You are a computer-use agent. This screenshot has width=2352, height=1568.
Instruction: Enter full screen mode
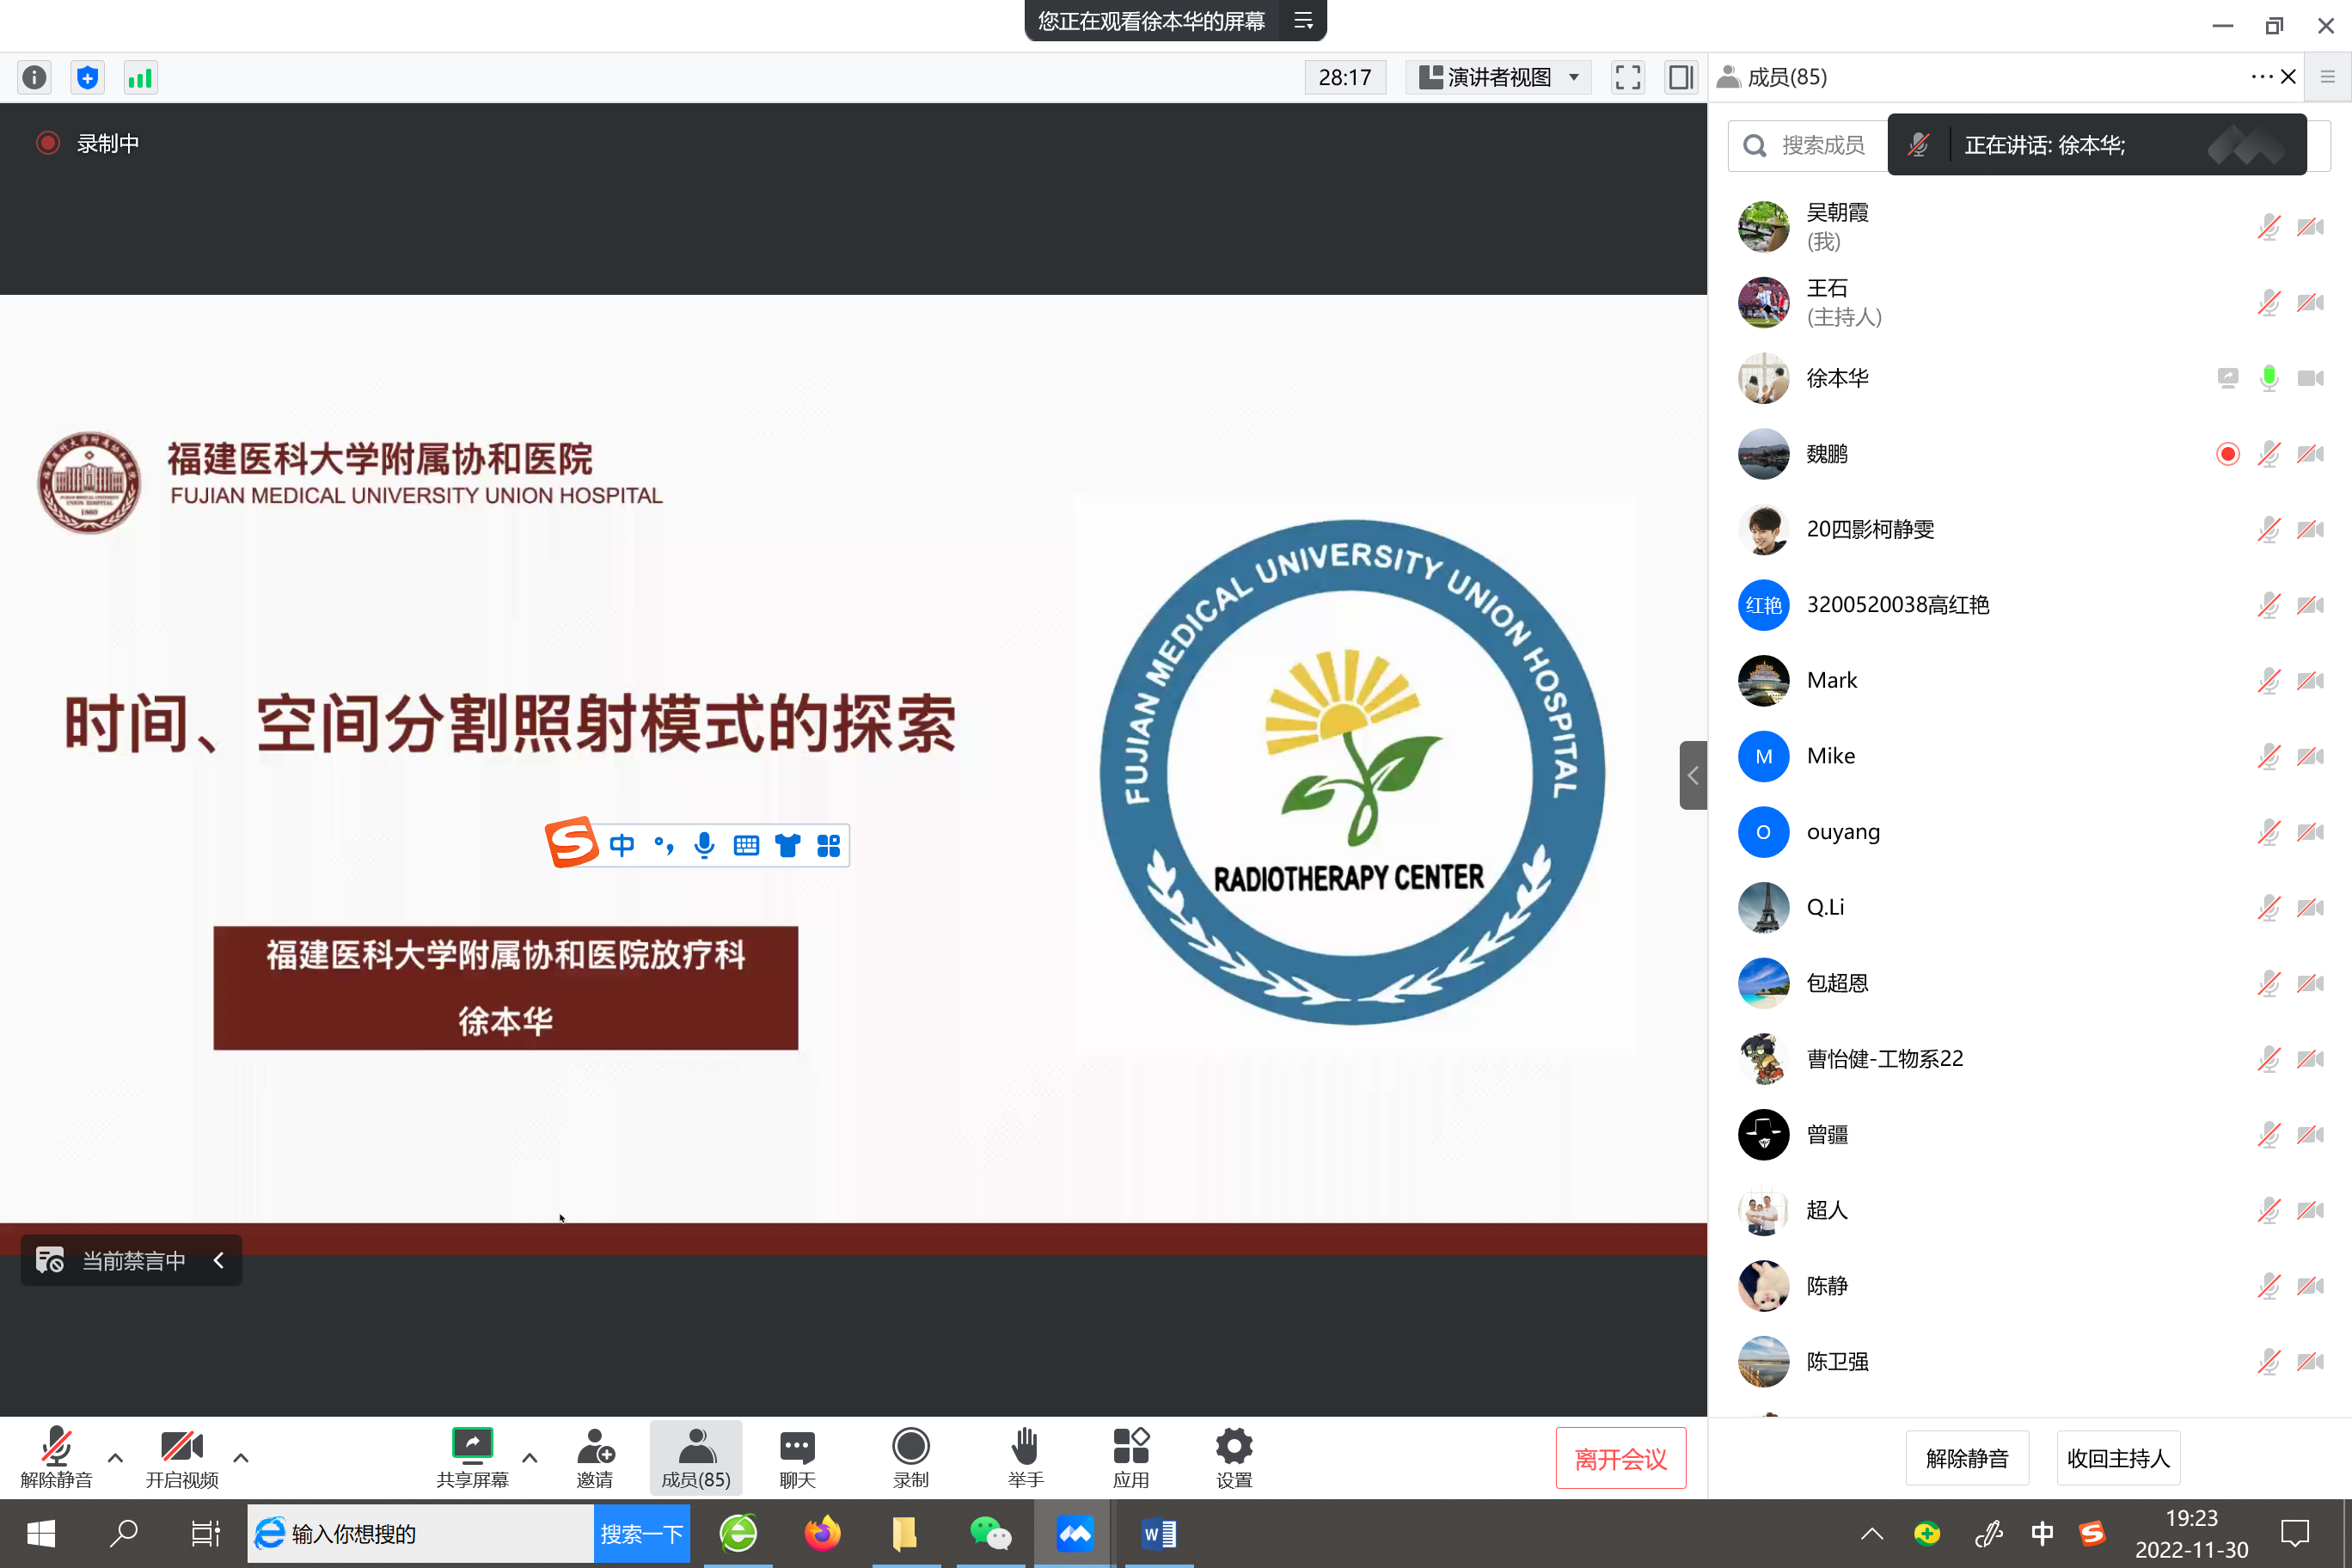pyautogui.click(x=1628, y=77)
